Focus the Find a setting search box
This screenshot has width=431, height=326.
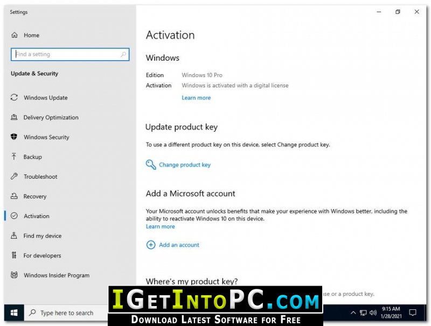pos(70,54)
